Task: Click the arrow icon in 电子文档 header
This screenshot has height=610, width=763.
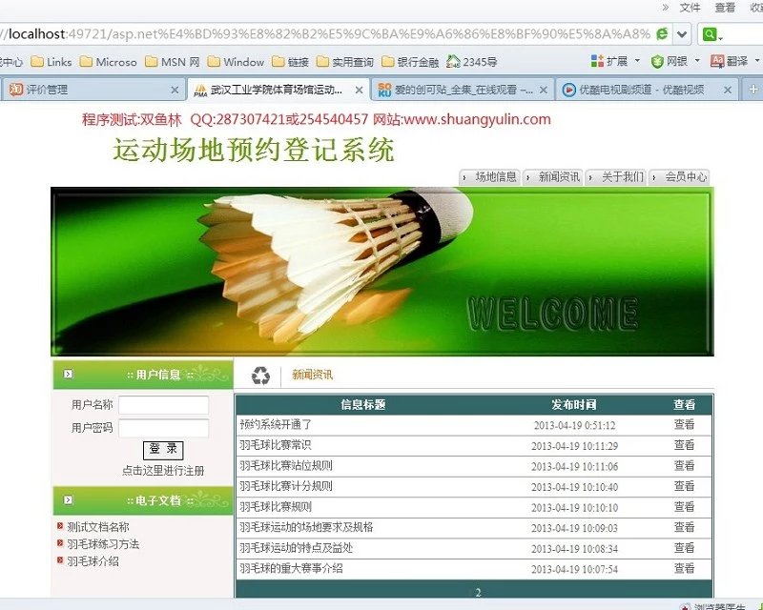Action: (68, 499)
